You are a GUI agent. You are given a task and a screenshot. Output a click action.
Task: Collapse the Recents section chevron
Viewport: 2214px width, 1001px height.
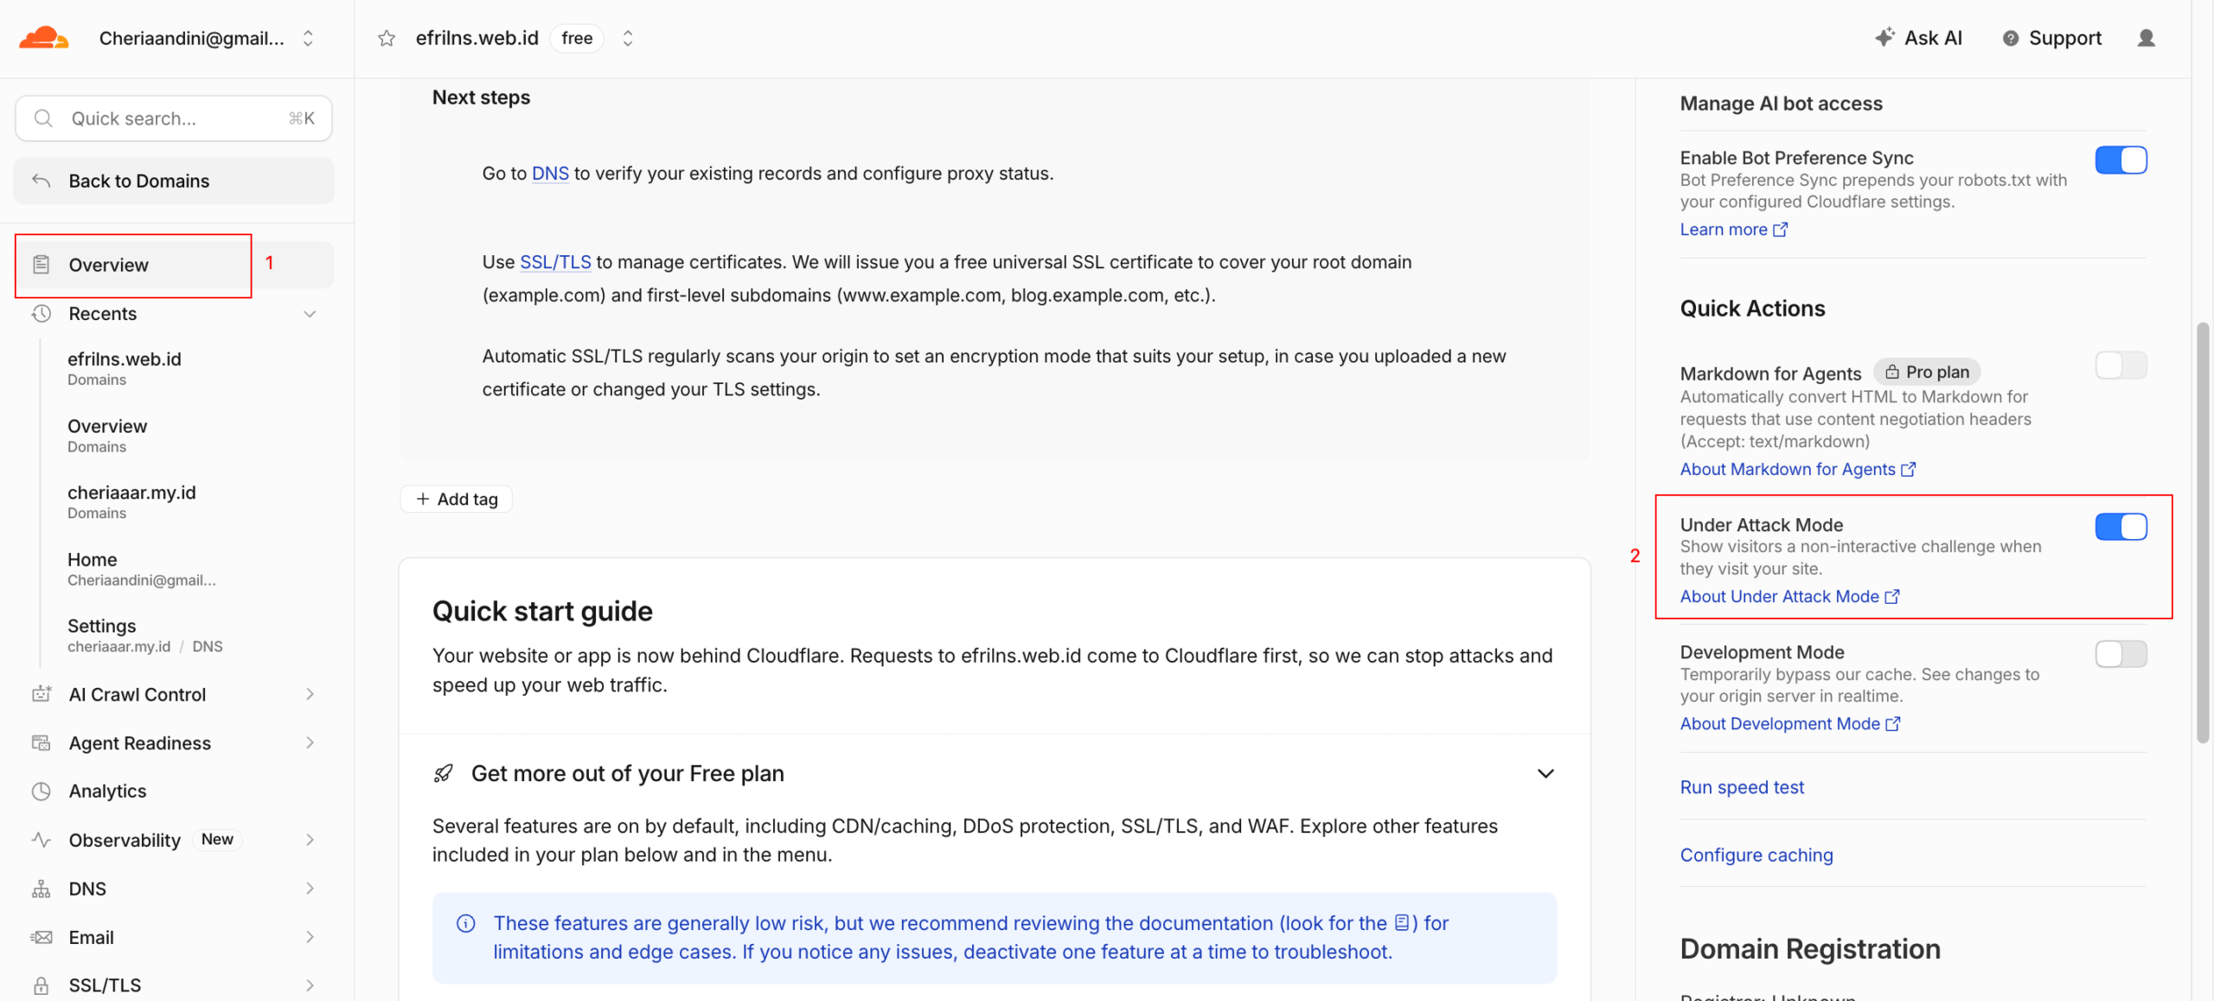click(x=310, y=314)
